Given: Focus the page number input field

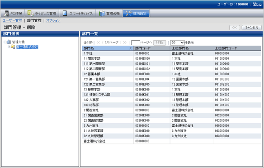Looking at the screenshot, I should 136,43.
